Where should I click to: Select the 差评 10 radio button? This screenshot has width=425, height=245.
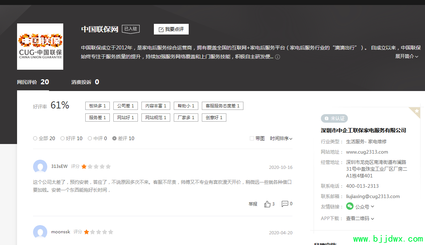click(x=114, y=138)
